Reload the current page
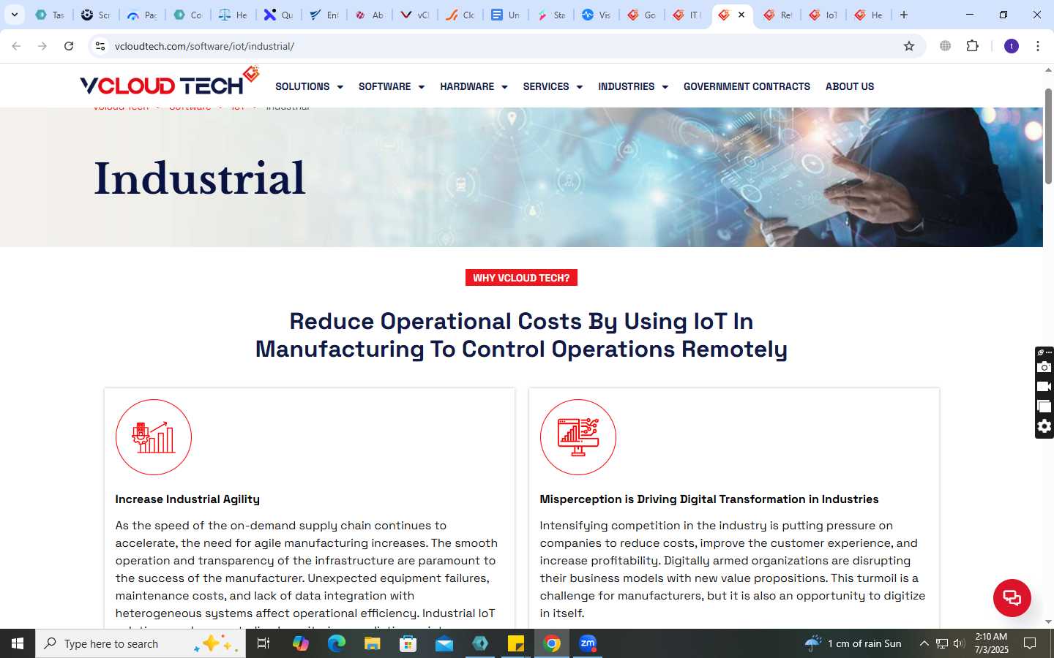The image size is (1054, 658). 69,46
